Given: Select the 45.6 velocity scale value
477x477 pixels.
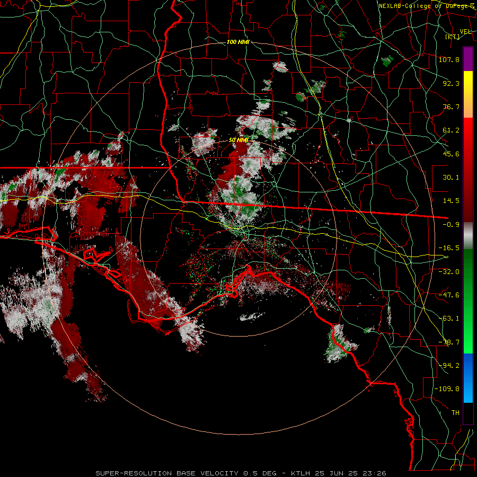Looking at the screenshot, I should 451,154.
